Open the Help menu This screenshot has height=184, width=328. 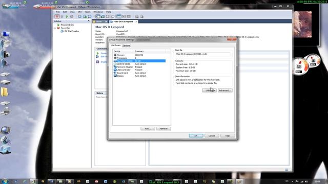(108, 12)
